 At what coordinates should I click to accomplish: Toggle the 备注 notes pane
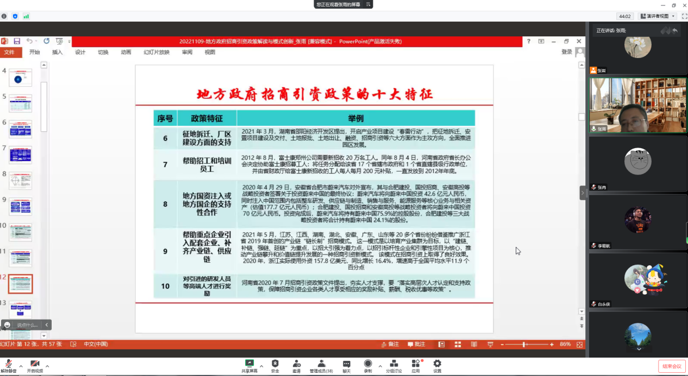(390, 344)
